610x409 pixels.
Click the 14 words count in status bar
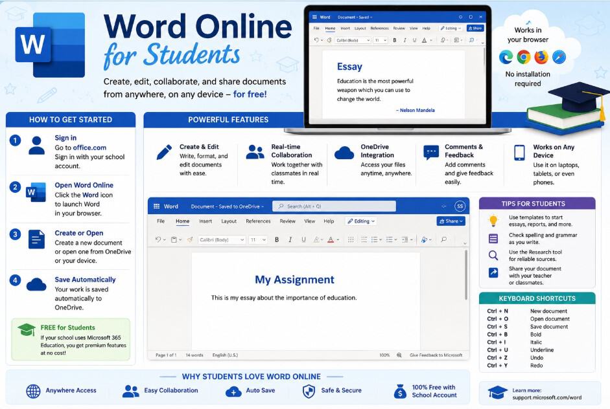194,355
